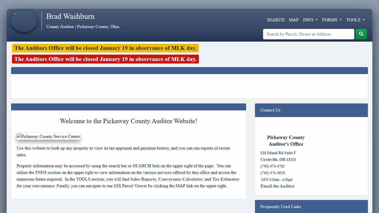Click the red MLK day closure banner
Viewport: 379px width, 213px height.
point(105,59)
